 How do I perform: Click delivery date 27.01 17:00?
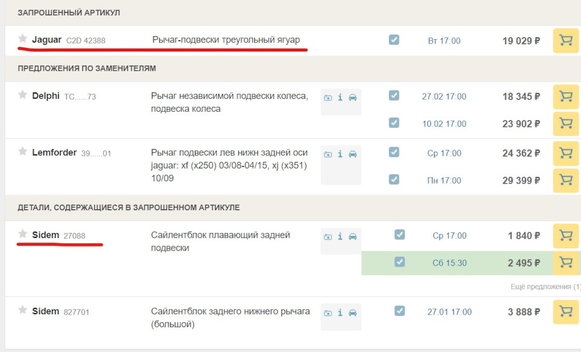point(450,312)
